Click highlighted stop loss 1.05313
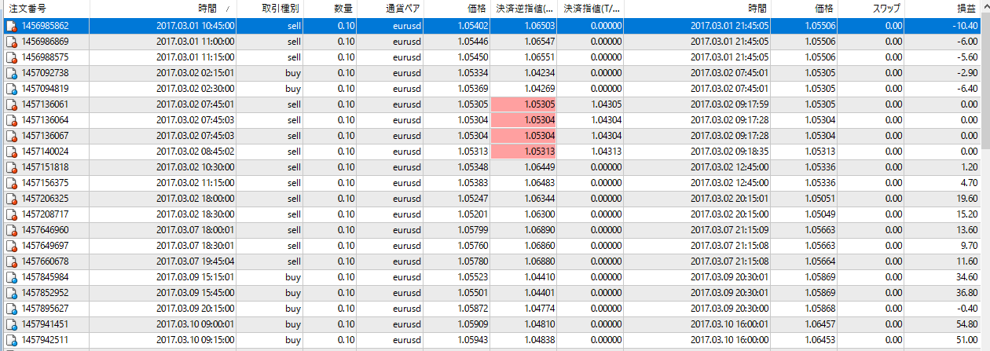This screenshot has width=990, height=351. click(x=524, y=152)
